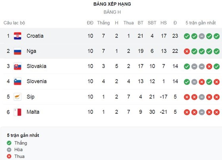The image size is (222, 160).
Task: Click the Slovakia flag icon
Action: (17, 66)
